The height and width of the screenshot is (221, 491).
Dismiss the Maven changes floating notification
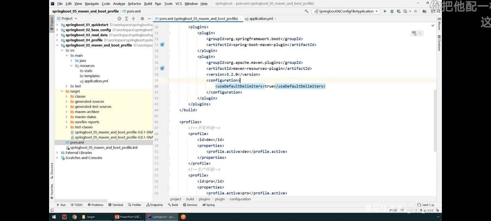(x=420, y=33)
